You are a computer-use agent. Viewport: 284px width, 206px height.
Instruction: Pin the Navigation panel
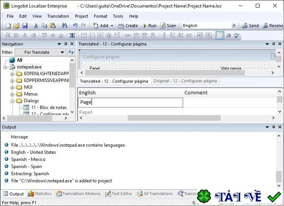coord(66,44)
